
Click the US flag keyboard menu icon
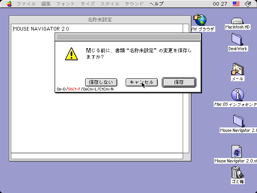[236, 4]
